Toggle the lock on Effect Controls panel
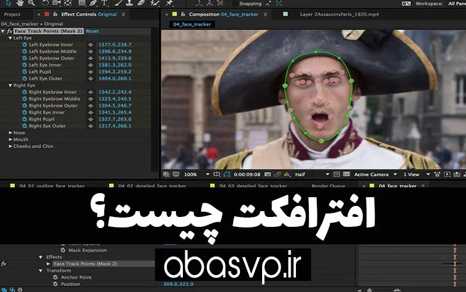The width and height of the screenshot is (466, 292). (55, 14)
